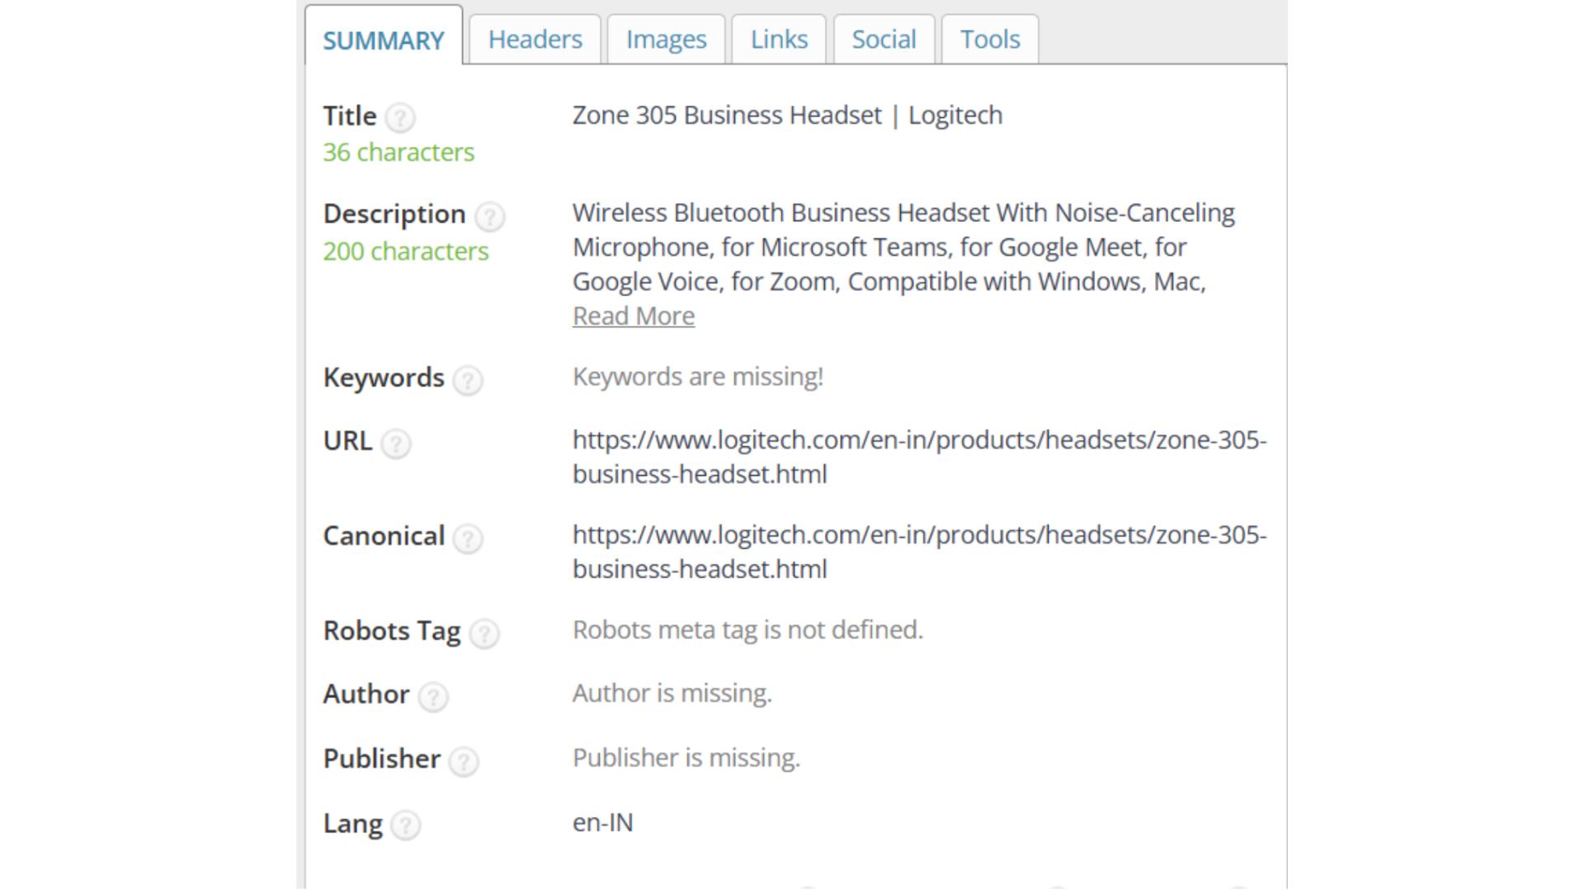Select the Canonical row's logitech.com address
Image resolution: width=1584 pixels, height=891 pixels.
[920, 552]
